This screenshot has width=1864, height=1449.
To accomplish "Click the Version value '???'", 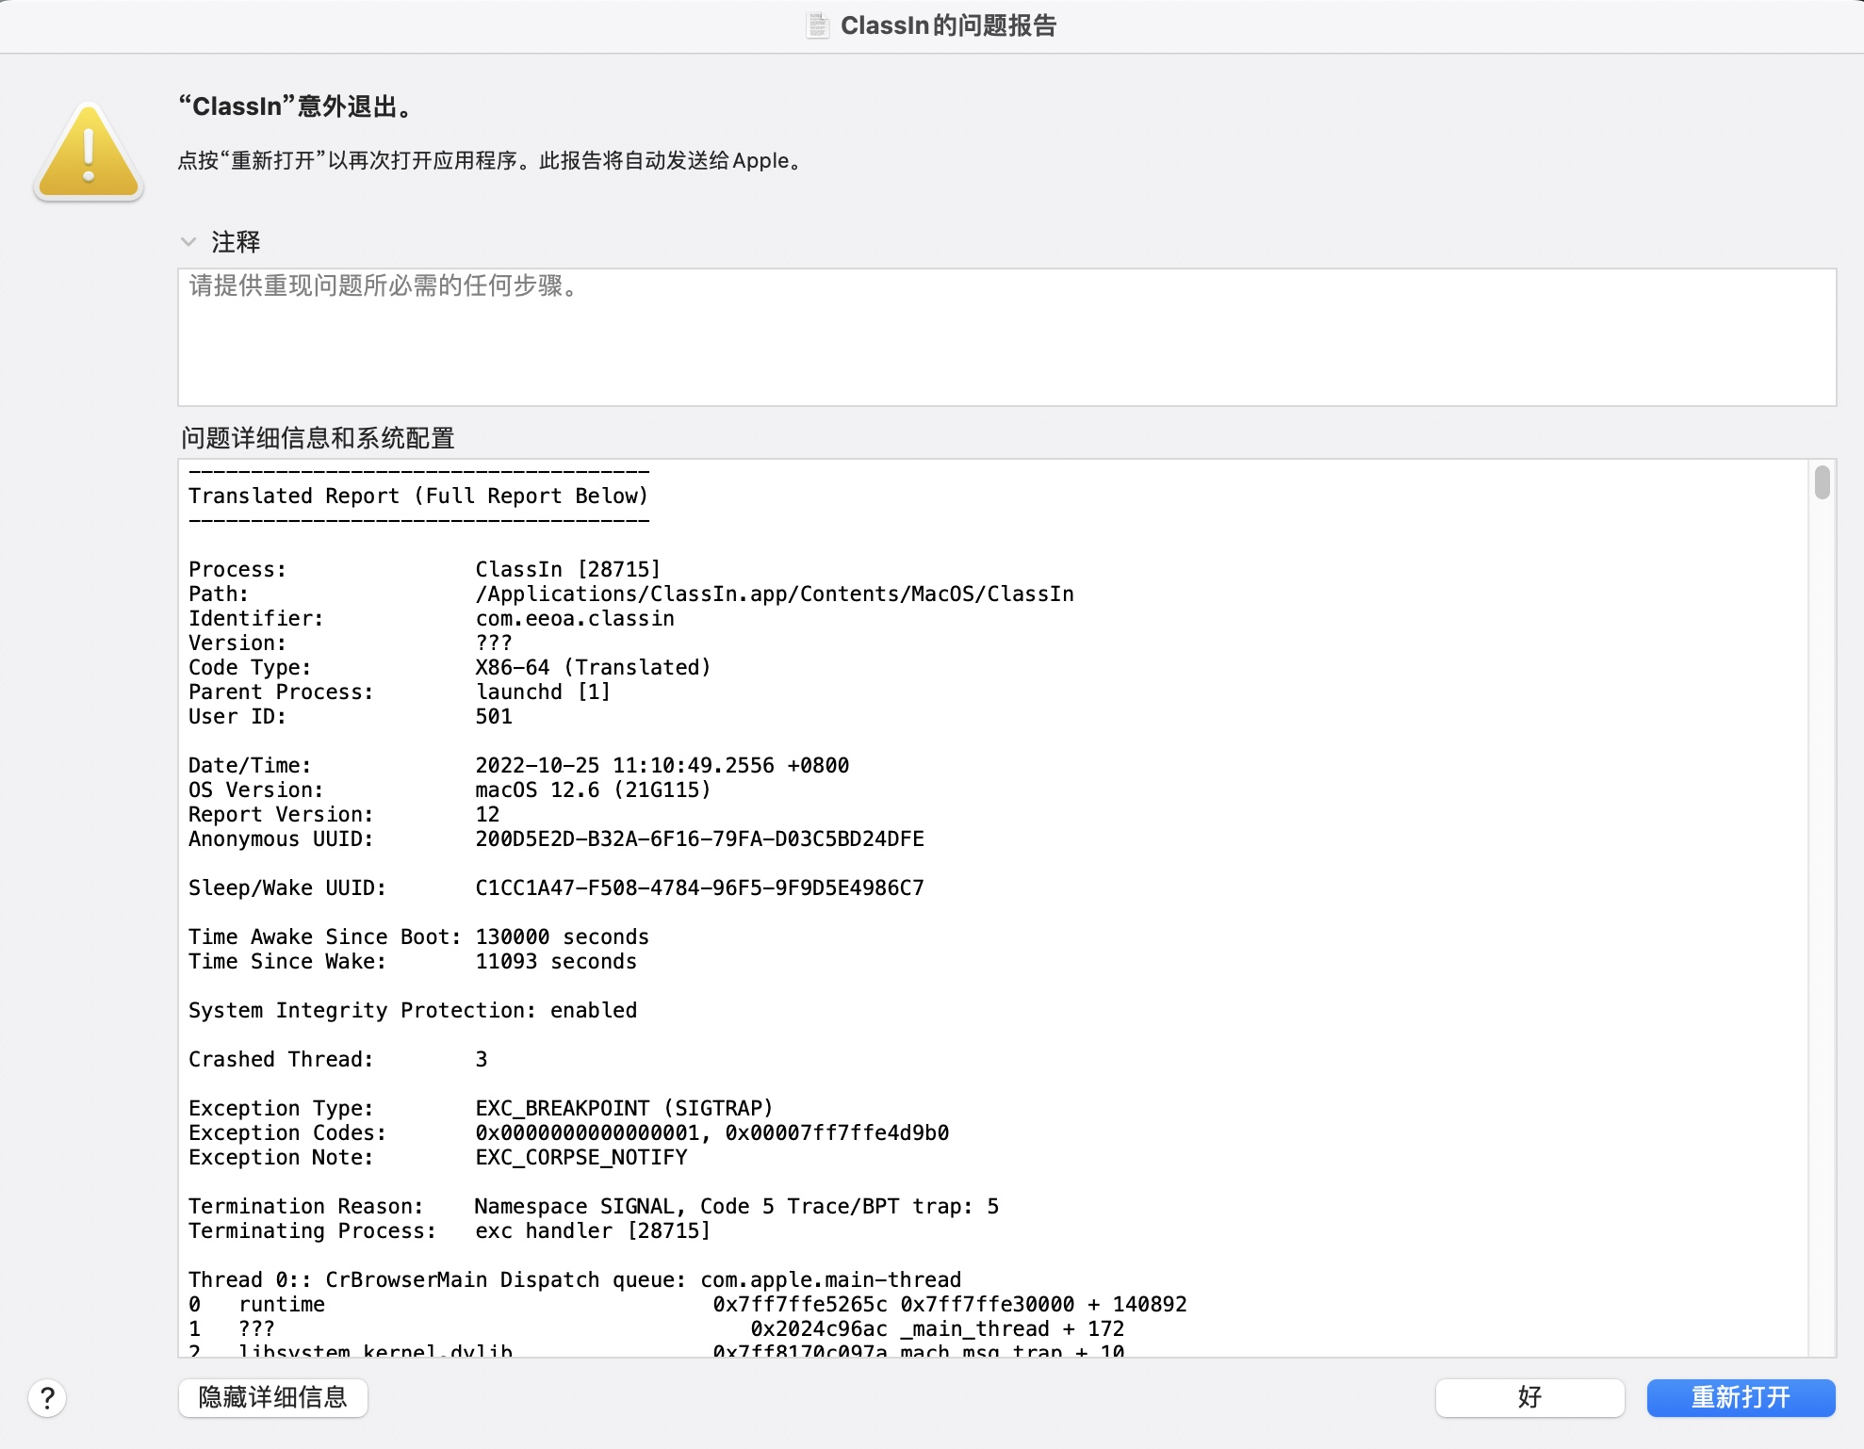I will 494,643.
